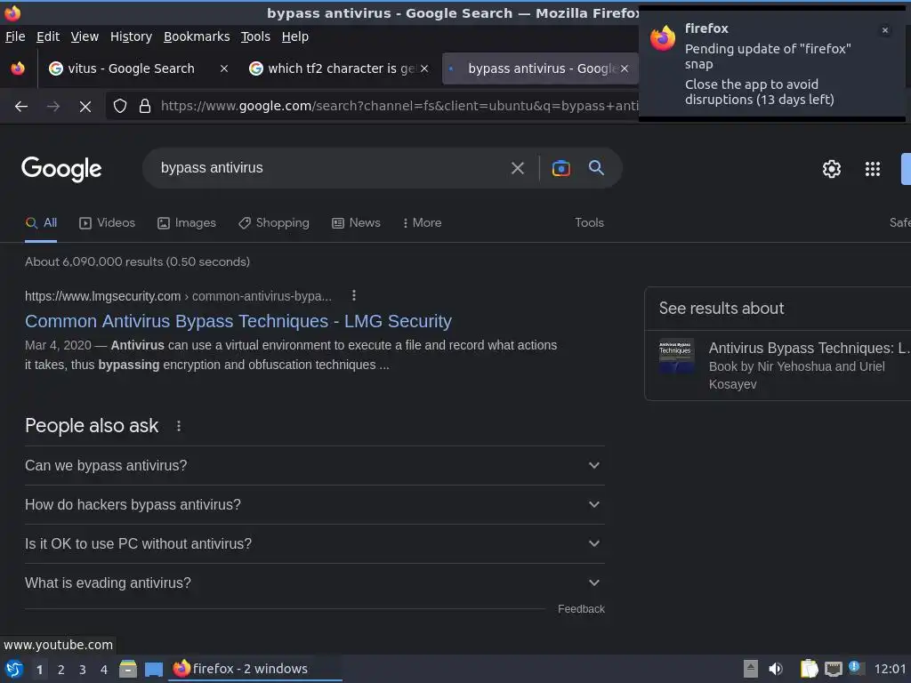Open the Google apps grid
This screenshot has height=683, width=911.
click(x=872, y=169)
